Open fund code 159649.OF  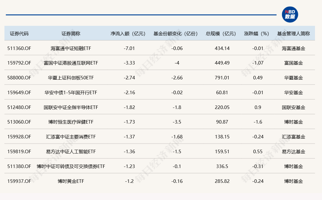pos(19,93)
